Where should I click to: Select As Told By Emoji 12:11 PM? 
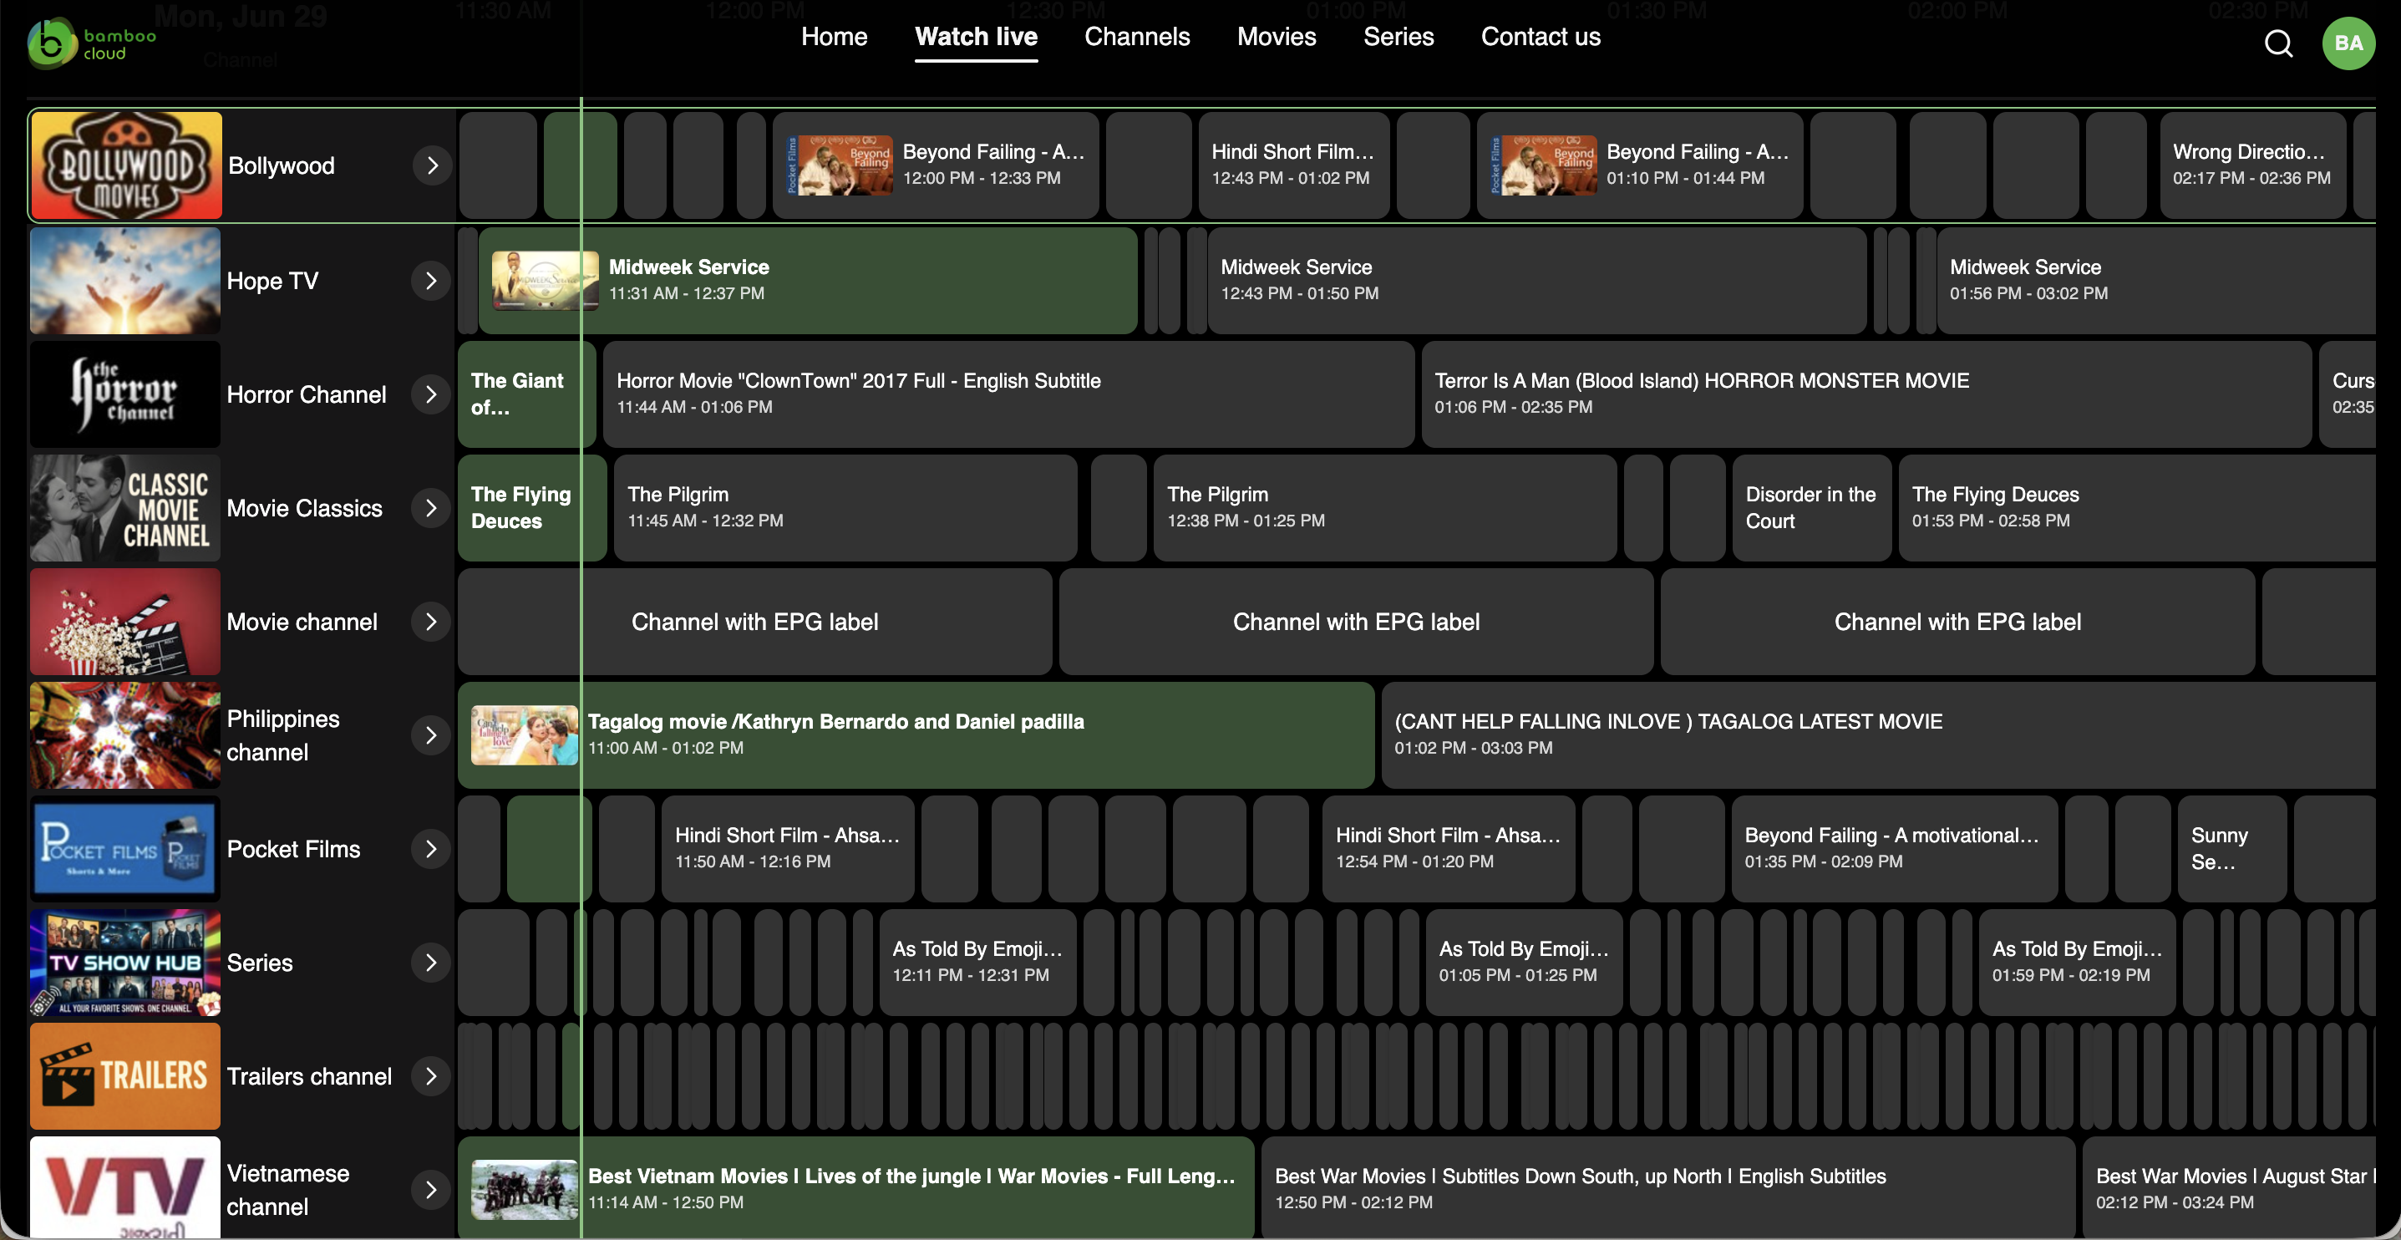pyautogui.click(x=977, y=963)
